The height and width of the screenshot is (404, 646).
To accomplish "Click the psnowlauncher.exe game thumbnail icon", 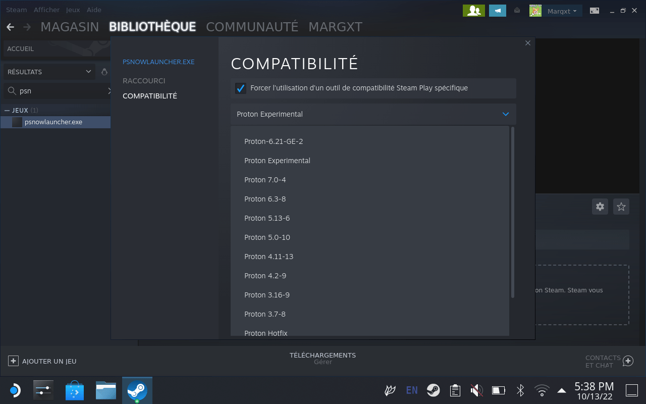I will [x=17, y=122].
